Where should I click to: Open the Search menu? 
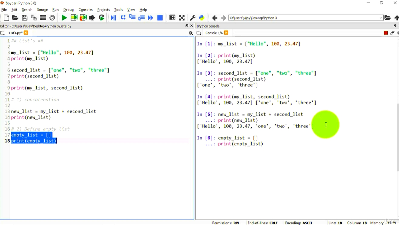27,10
